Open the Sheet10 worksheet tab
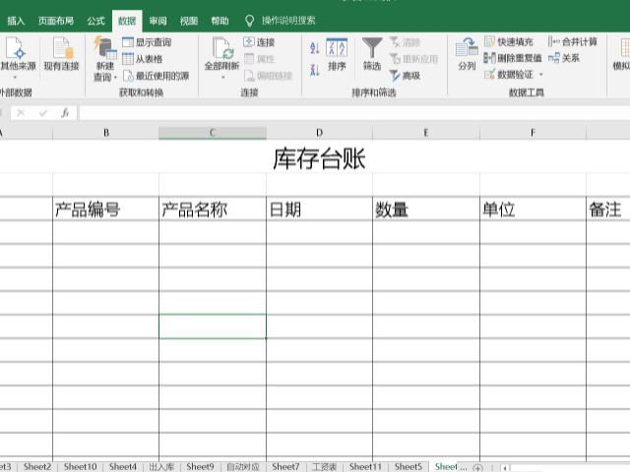 tap(81, 467)
